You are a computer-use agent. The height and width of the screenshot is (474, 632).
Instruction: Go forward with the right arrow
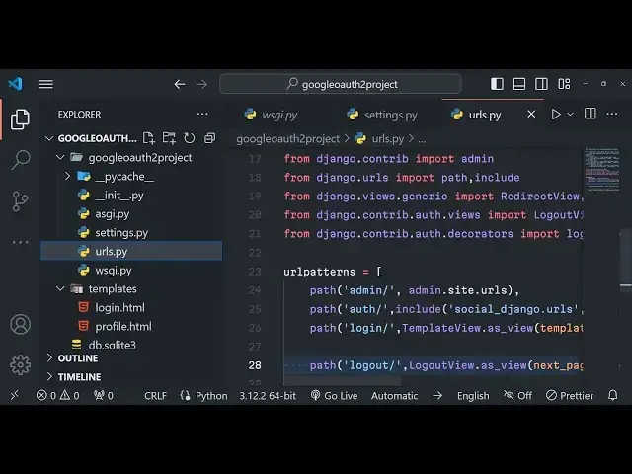(201, 84)
